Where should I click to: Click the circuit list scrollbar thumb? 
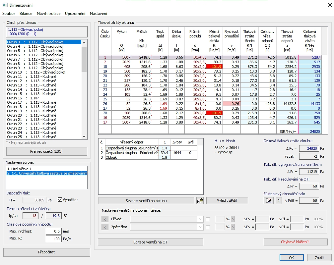(x=84, y=60)
